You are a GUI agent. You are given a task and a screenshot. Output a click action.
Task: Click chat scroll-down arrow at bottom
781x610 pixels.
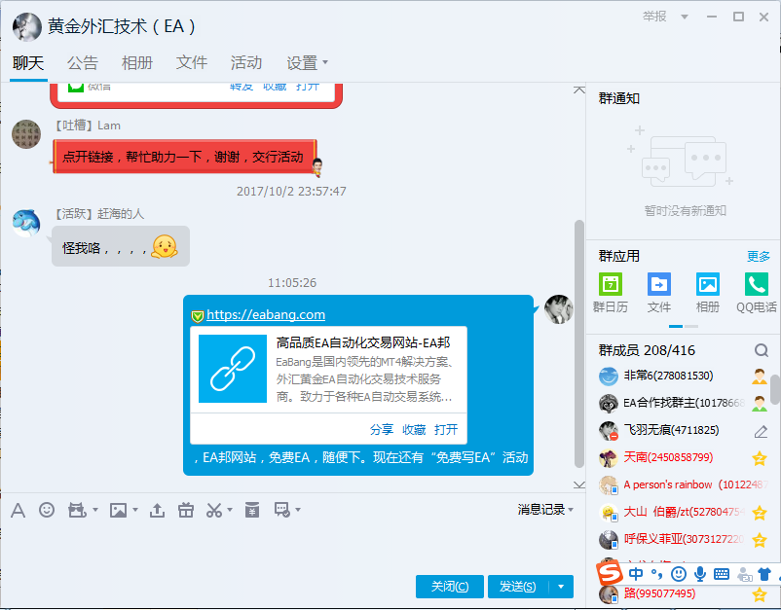[x=578, y=484]
